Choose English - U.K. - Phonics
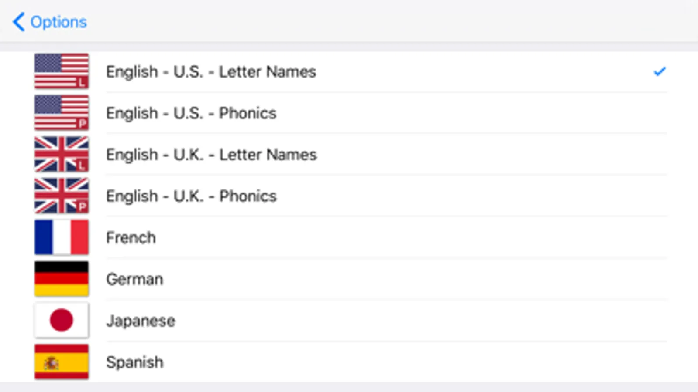This screenshot has height=392, width=698. tap(191, 196)
